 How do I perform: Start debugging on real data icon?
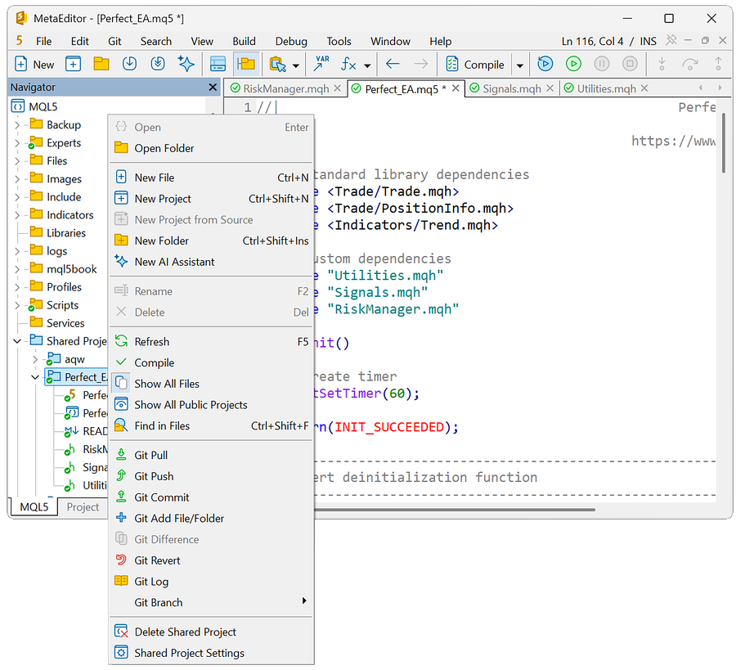coord(545,64)
